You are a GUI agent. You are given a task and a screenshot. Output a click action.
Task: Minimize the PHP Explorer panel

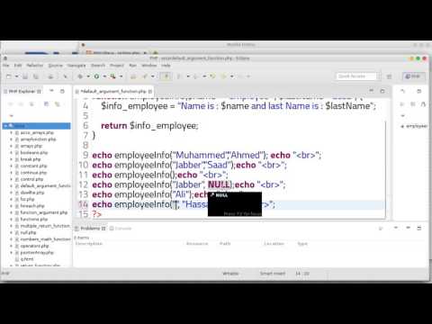(x=51, y=91)
